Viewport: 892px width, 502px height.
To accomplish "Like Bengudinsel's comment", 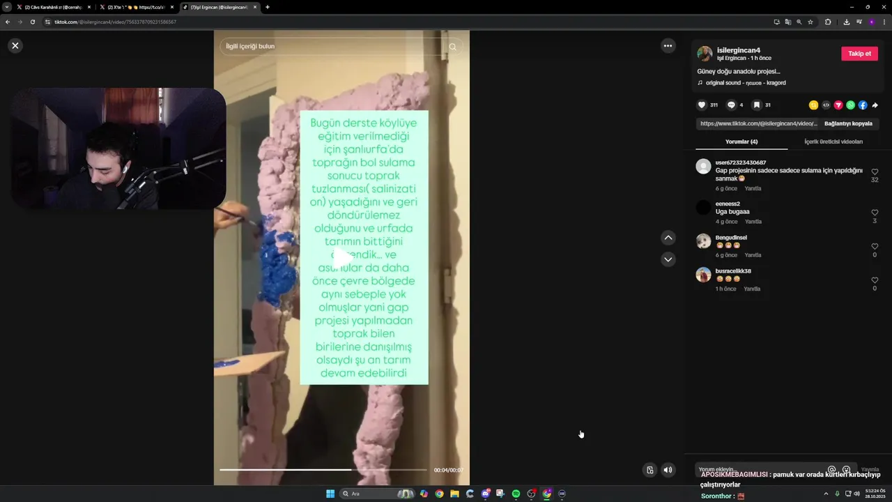I will [x=875, y=246].
